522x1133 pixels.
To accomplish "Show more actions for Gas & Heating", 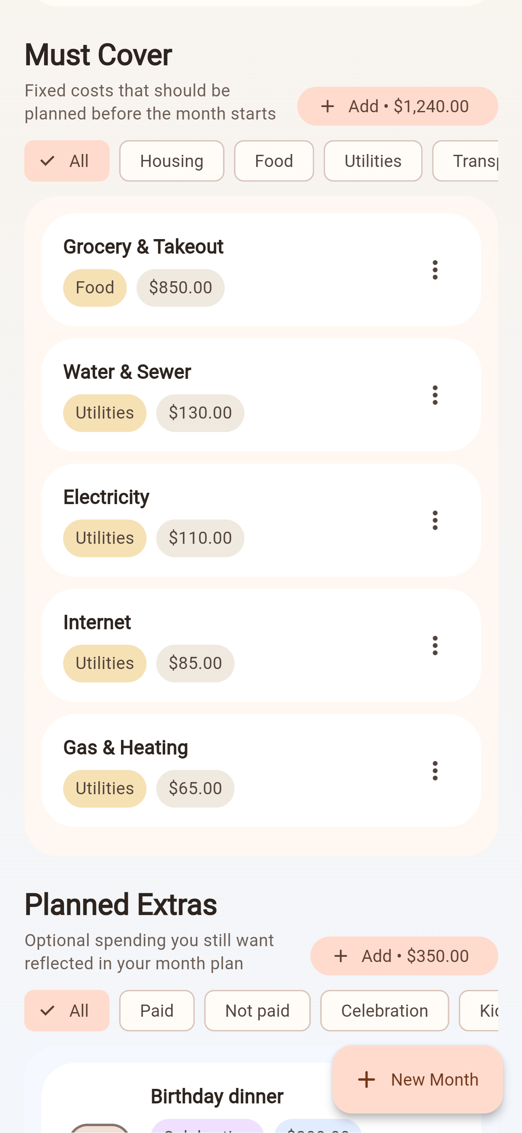I will click(435, 771).
